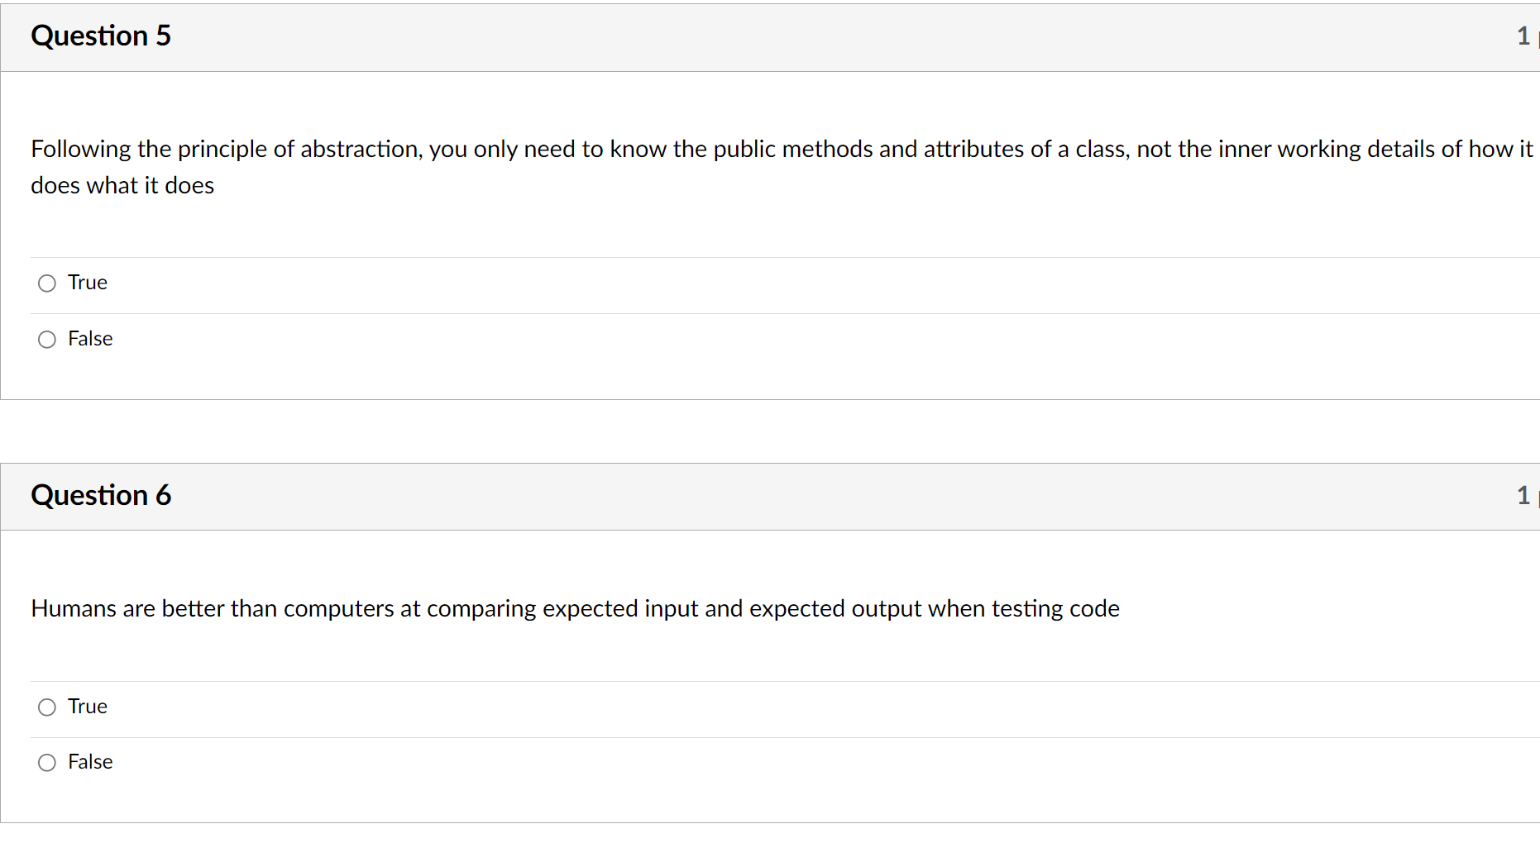Screen dimensions: 1540x843
Task: Click the line "does what it does"
Action: tap(122, 186)
